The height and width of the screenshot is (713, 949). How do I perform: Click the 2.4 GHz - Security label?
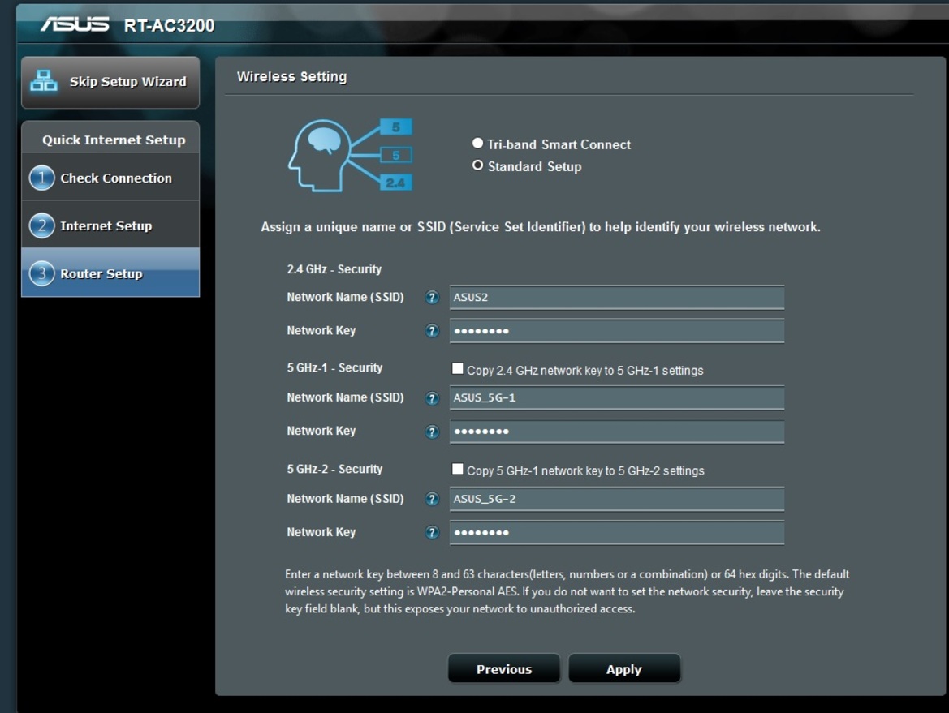tap(334, 269)
